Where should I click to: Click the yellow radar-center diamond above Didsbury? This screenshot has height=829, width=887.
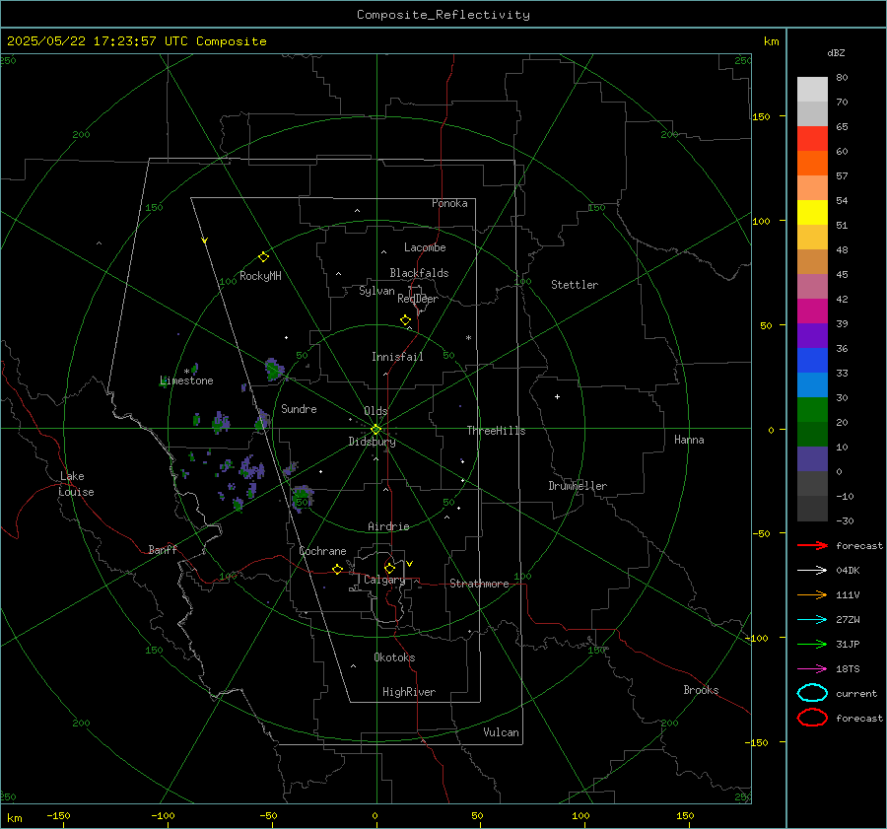(x=376, y=430)
